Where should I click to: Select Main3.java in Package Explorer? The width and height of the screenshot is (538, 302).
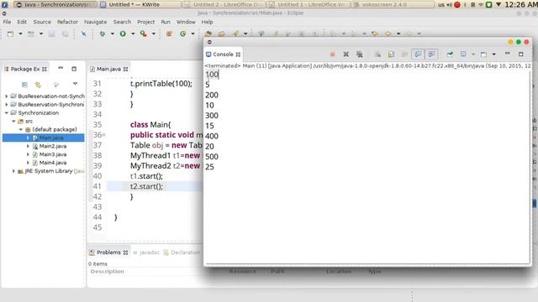point(53,154)
